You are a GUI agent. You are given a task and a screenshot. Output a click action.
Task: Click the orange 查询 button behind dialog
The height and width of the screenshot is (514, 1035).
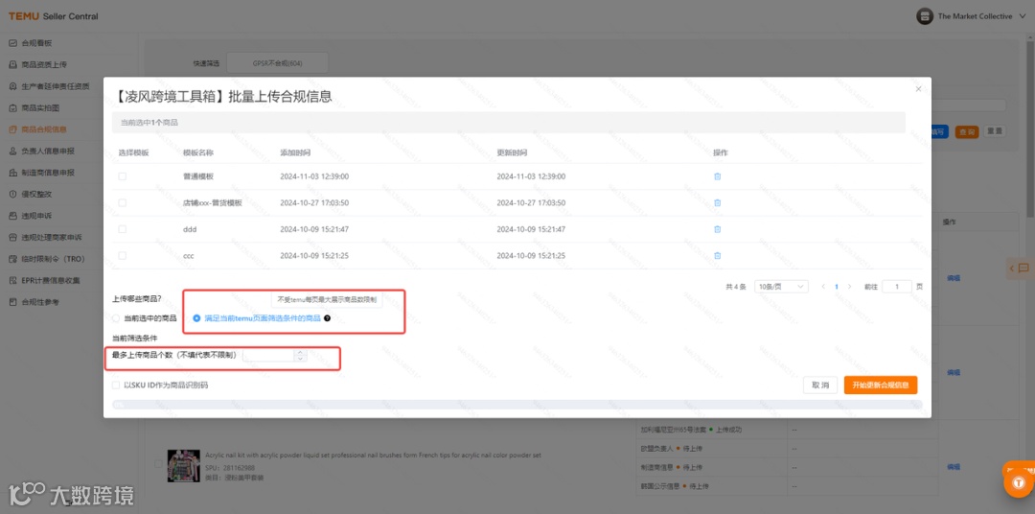967,131
